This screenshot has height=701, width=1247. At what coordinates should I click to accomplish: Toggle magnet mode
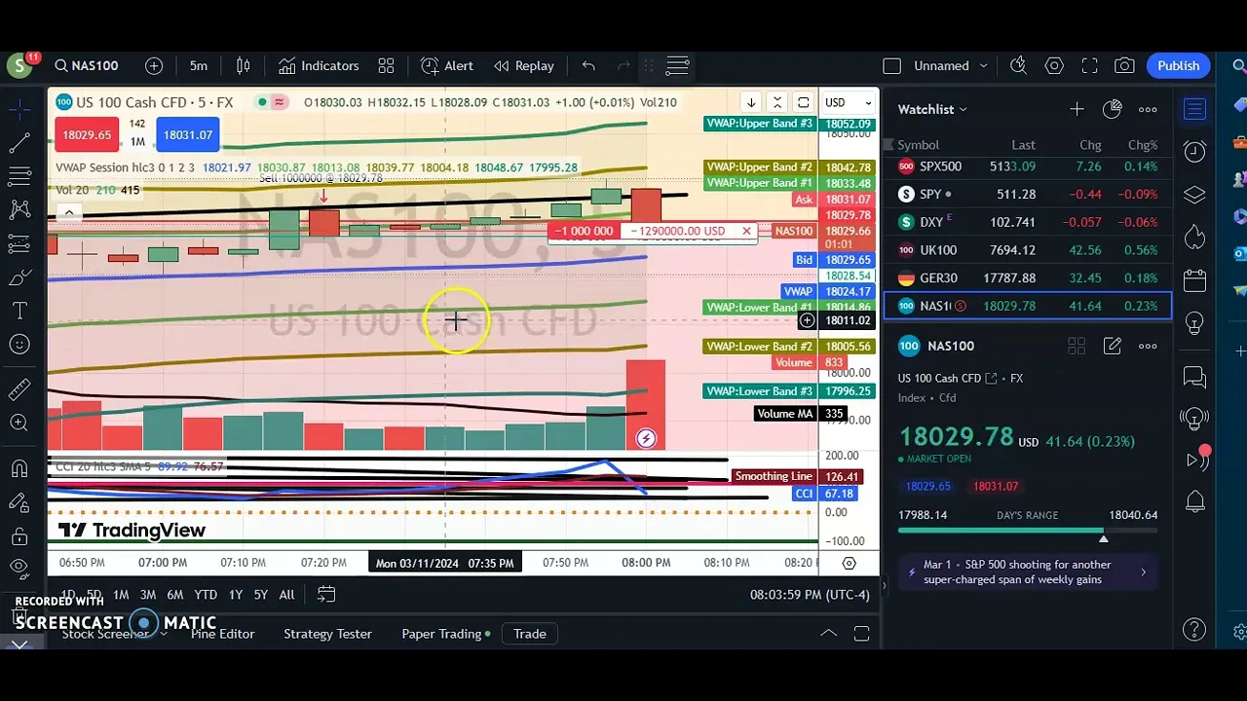tap(19, 469)
